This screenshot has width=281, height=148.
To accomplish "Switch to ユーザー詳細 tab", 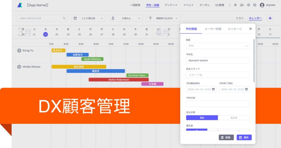I will coord(213,29).
